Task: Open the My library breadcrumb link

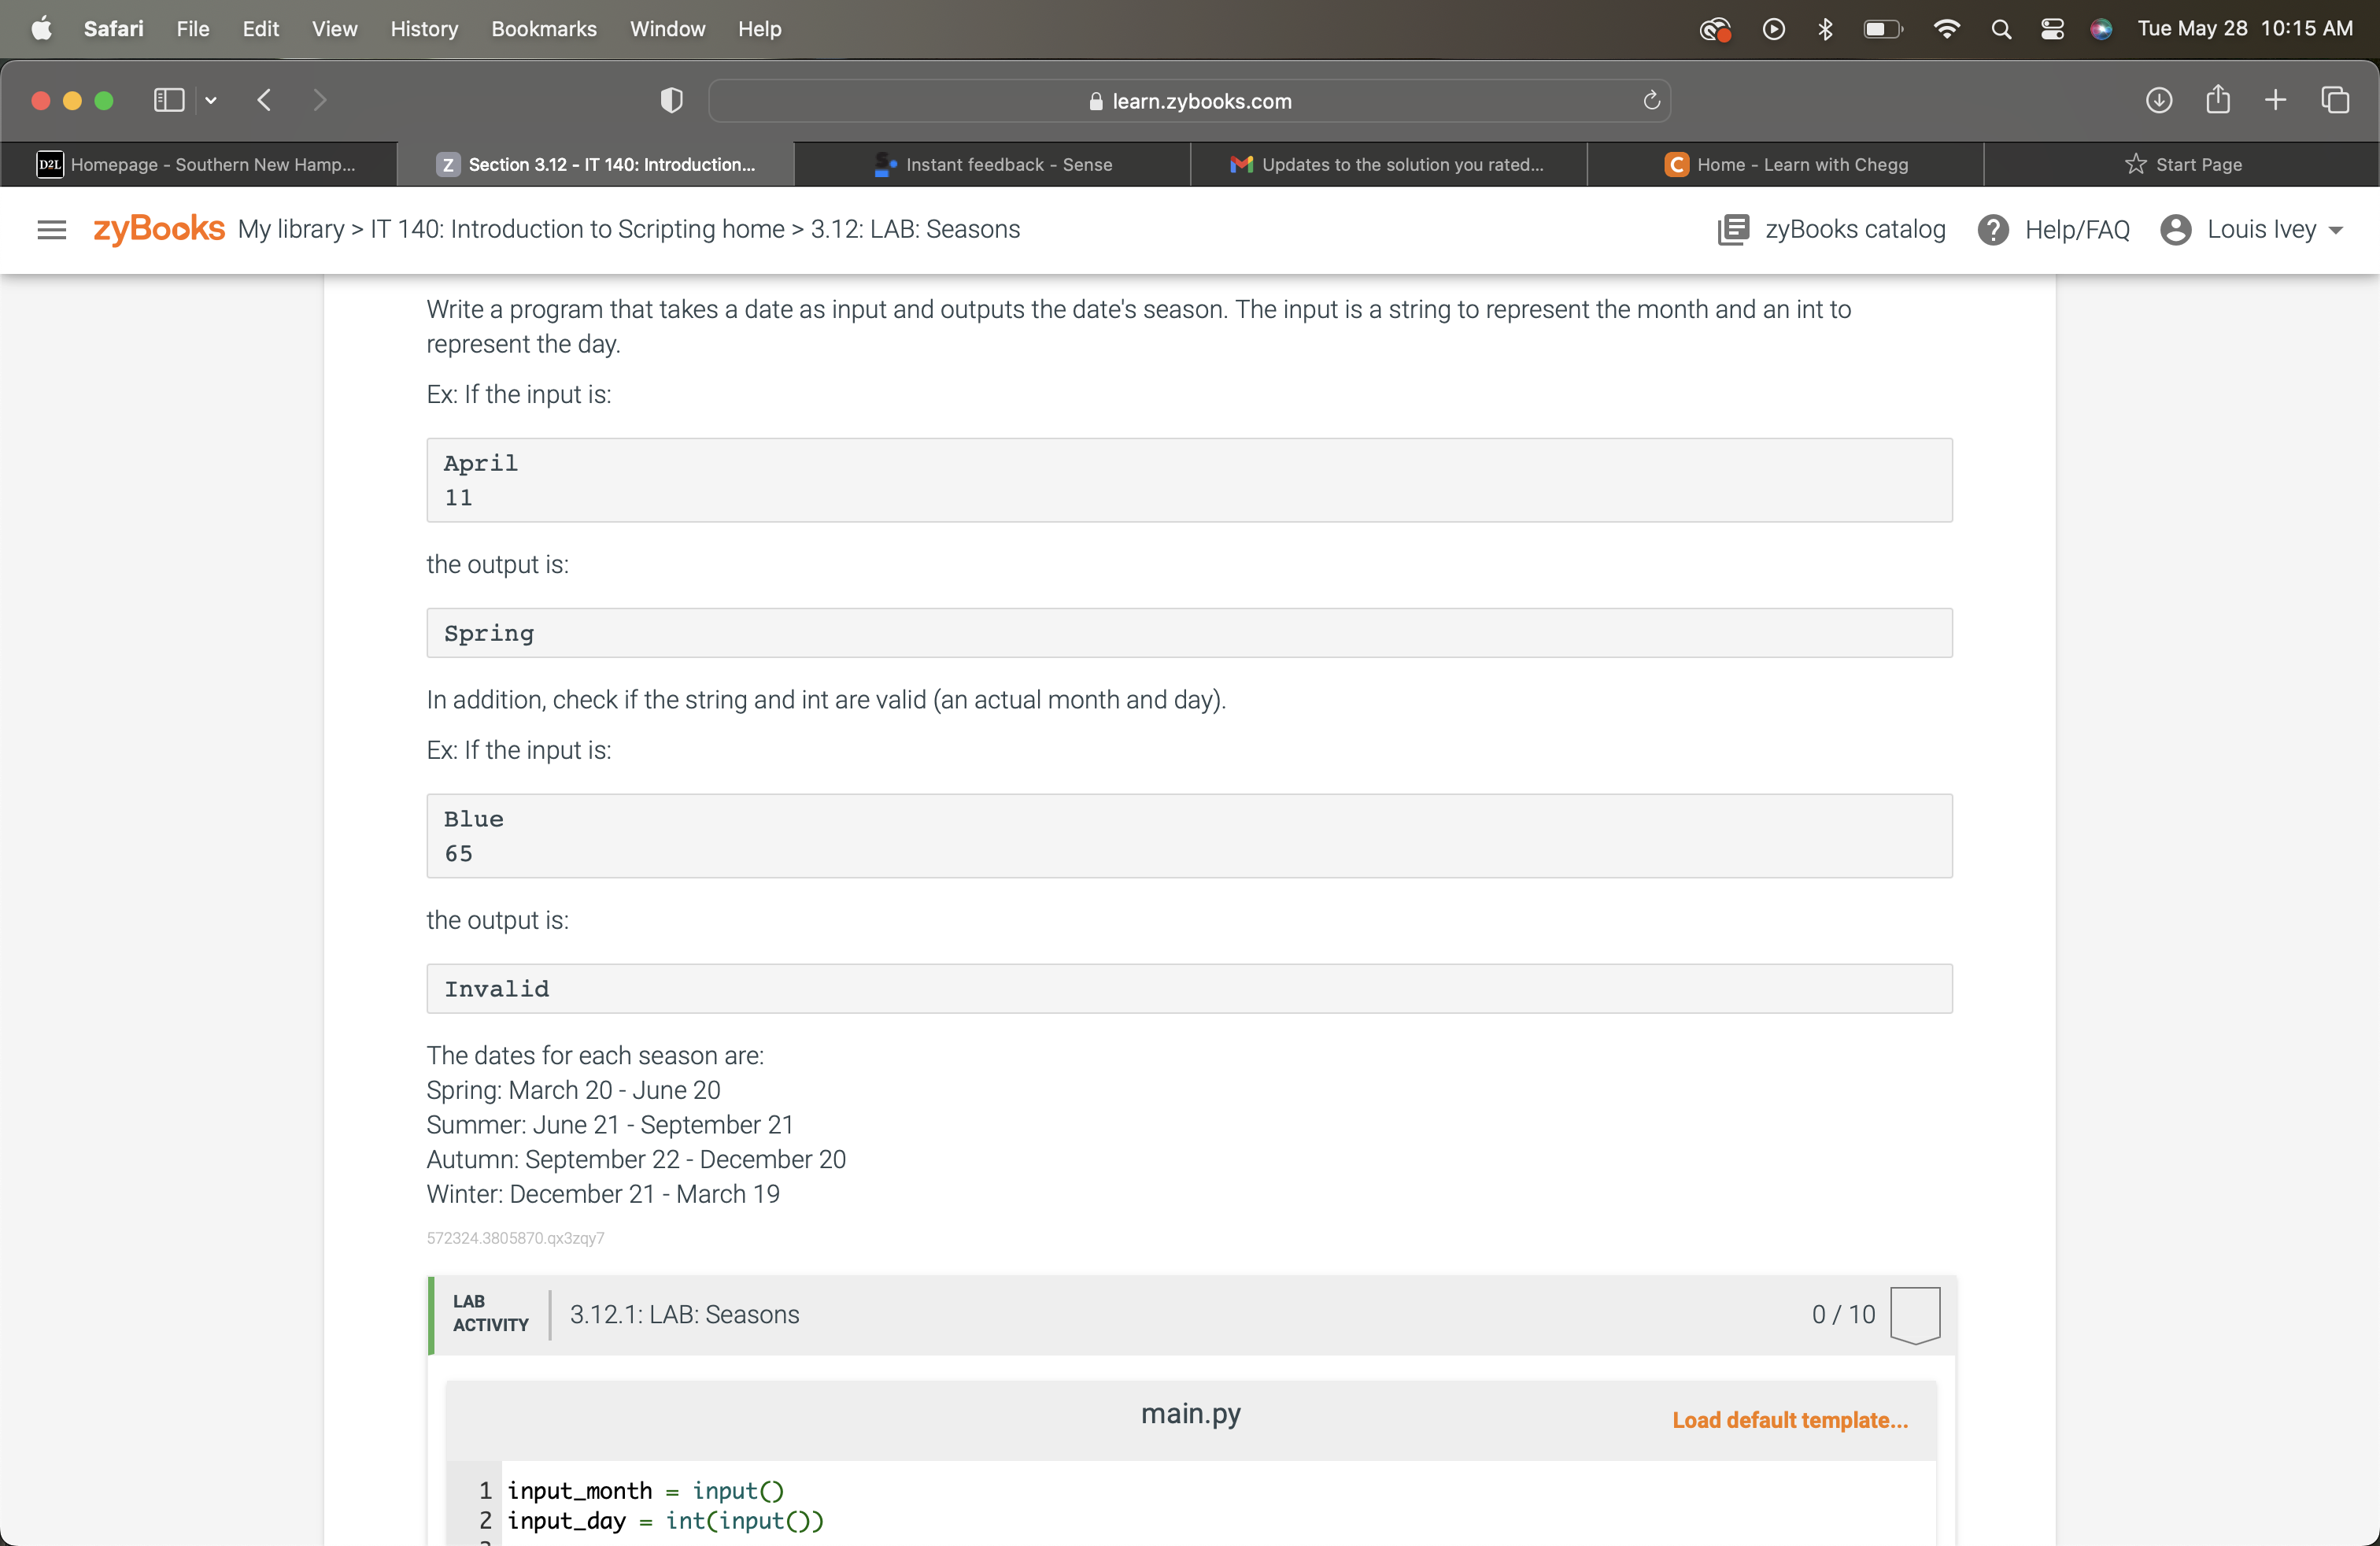Action: coord(289,229)
